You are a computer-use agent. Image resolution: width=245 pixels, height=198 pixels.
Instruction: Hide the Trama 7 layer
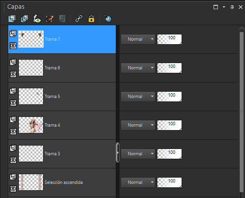point(13,46)
